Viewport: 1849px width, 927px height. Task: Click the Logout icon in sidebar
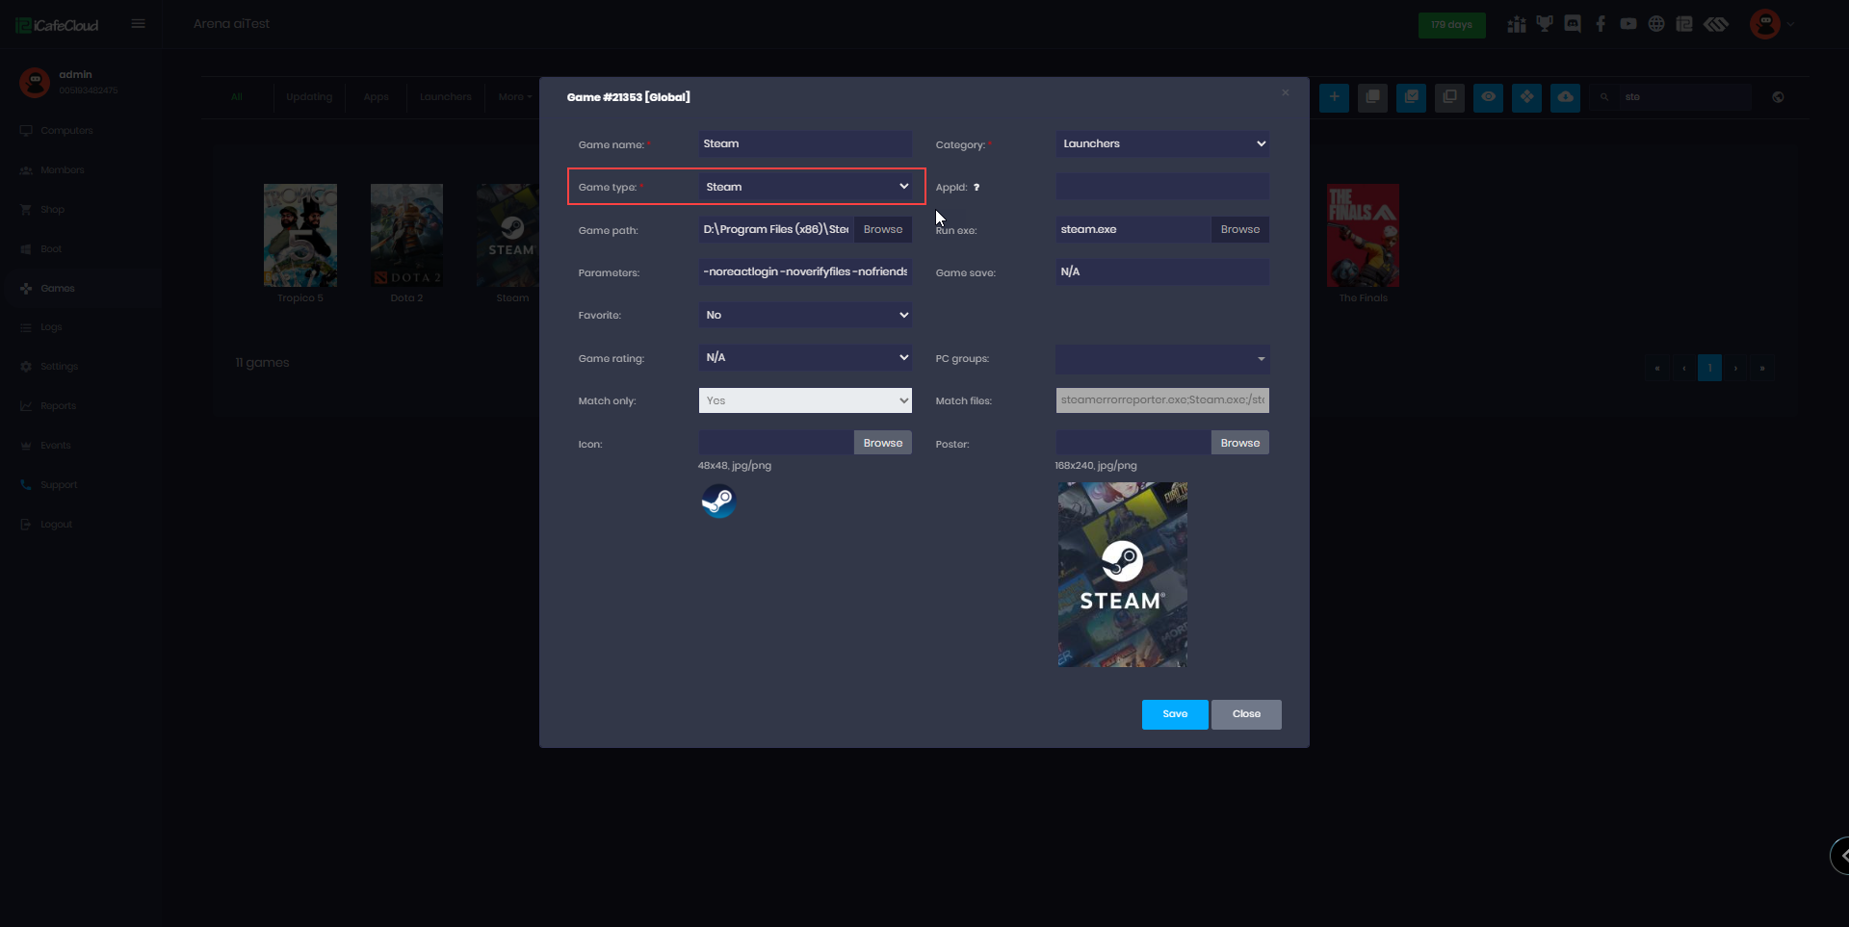tap(26, 525)
